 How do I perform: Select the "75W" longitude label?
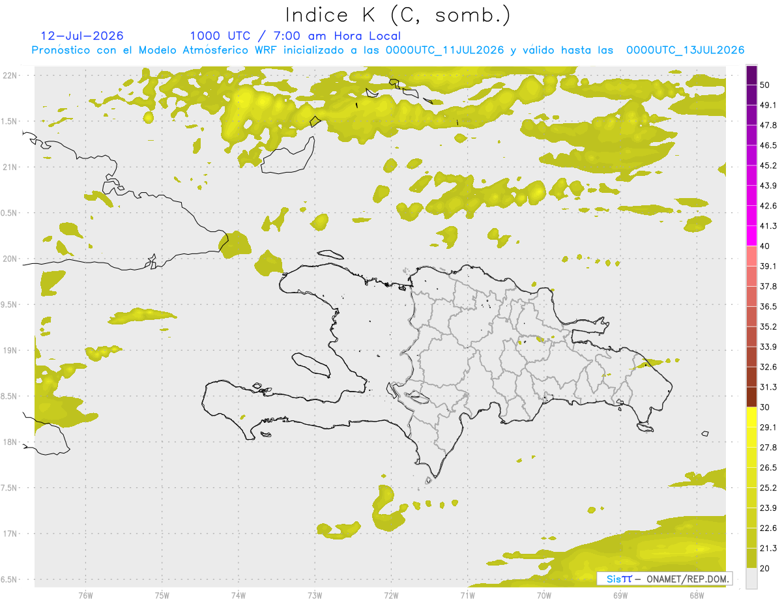click(162, 595)
